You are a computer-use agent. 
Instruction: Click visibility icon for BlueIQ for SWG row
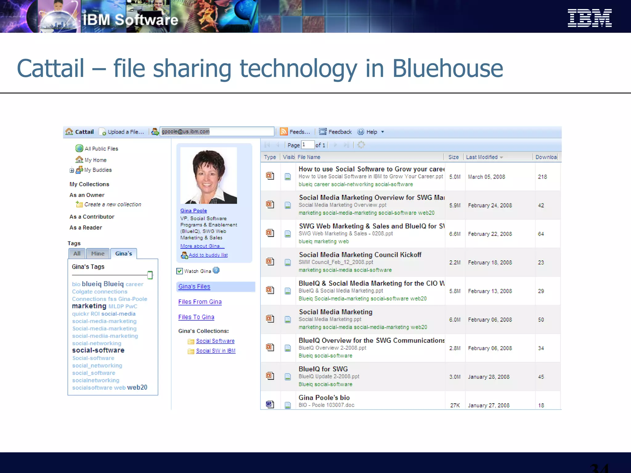tap(288, 377)
